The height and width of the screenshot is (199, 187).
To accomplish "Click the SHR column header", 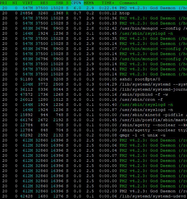I will 59,3.
